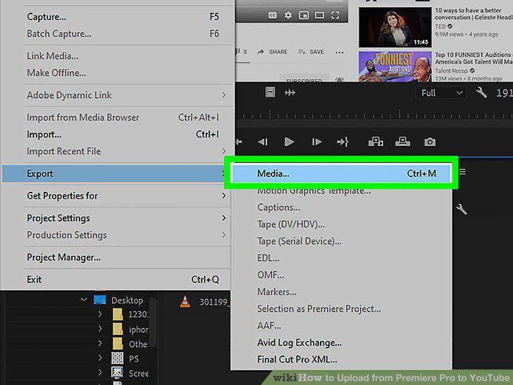This screenshot has height=385, width=513.
Task: Open 'Top 10 FUNNIEST Auditions' title link
Action: tap(474, 58)
